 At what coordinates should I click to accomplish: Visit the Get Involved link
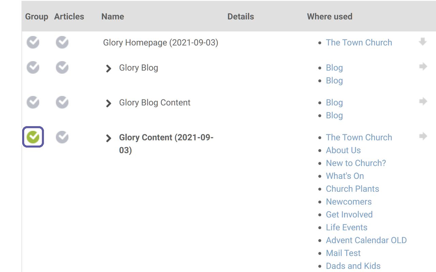[349, 215]
